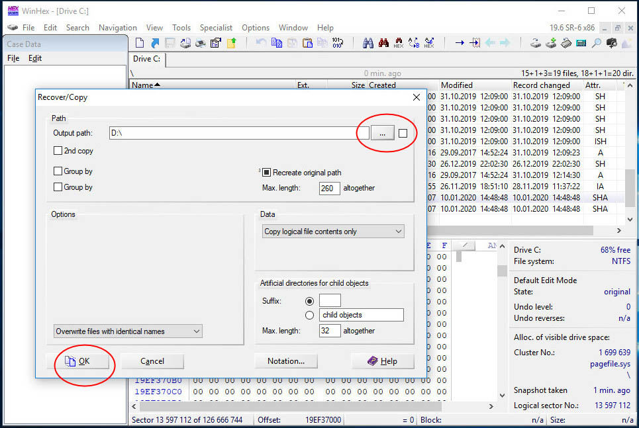Open the Specialist menu
This screenshot has width=639, height=428.
(216, 27)
